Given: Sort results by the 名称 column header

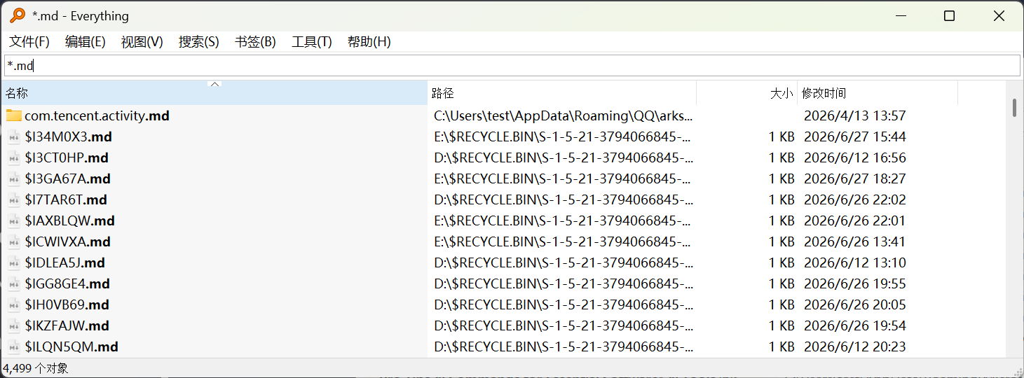Looking at the screenshot, I should point(214,93).
